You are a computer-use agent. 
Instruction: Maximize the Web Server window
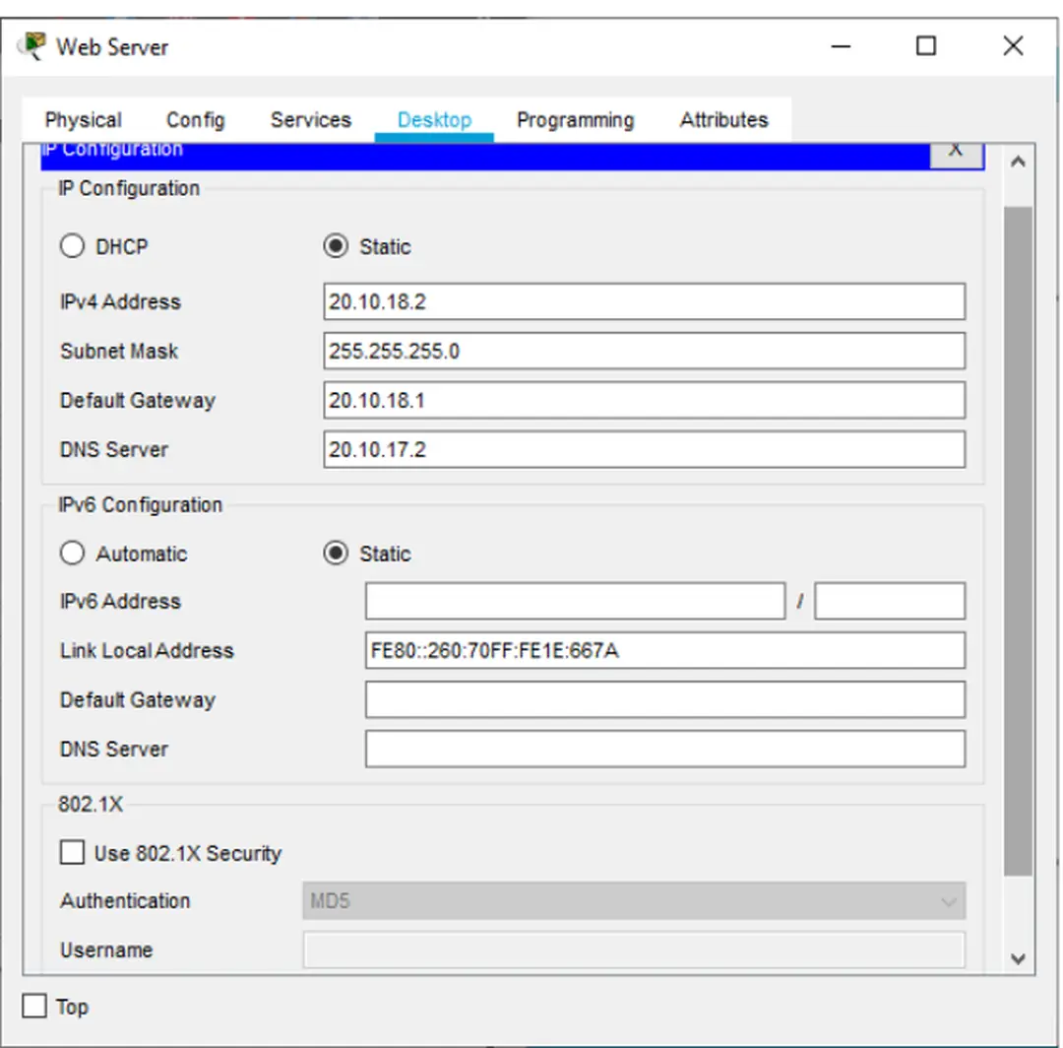click(925, 46)
